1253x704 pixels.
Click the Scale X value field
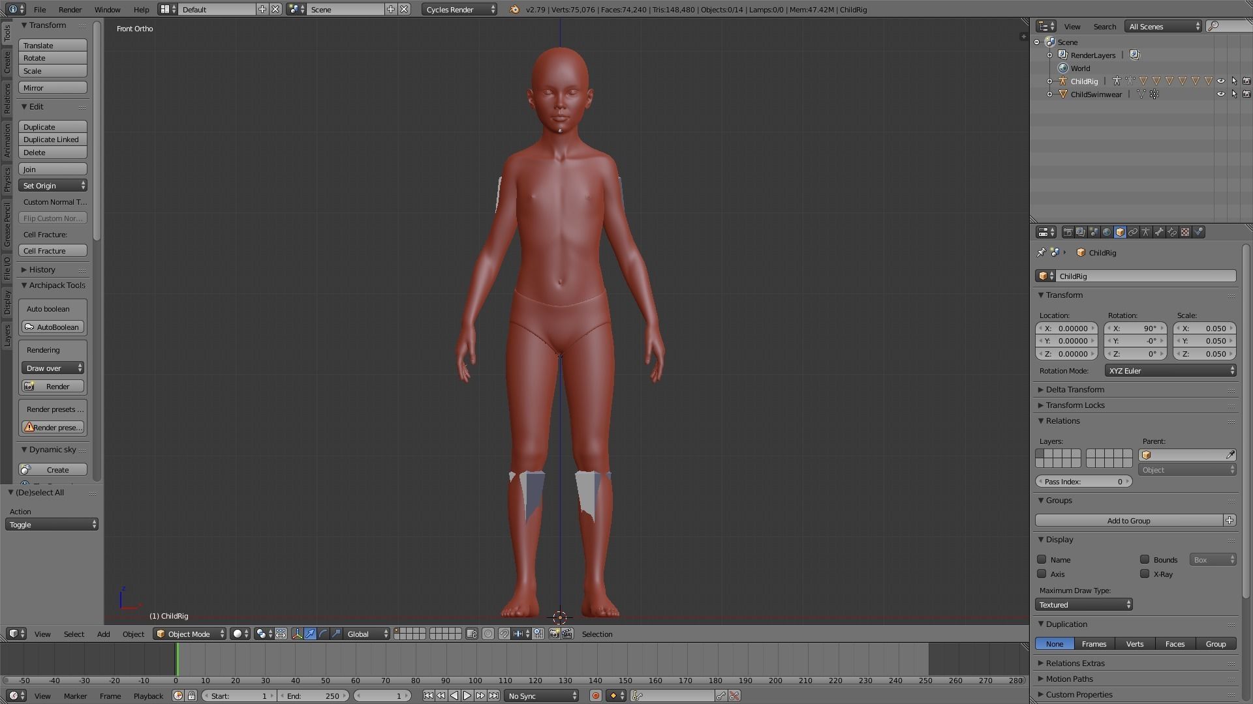click(x=1204, y=328)
